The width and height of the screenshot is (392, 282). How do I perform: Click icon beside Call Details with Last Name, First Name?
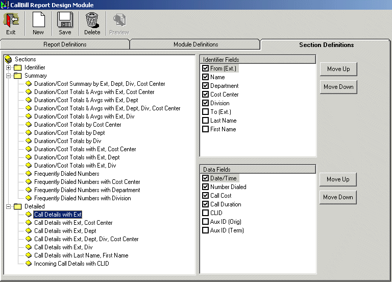point(29,255)
